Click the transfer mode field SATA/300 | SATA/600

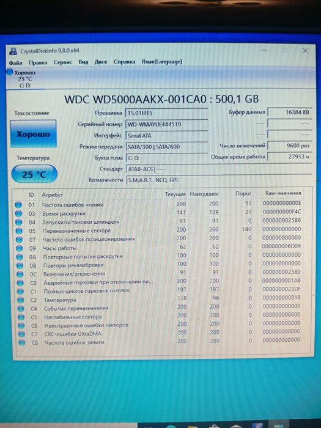click(x=166, y=147)
